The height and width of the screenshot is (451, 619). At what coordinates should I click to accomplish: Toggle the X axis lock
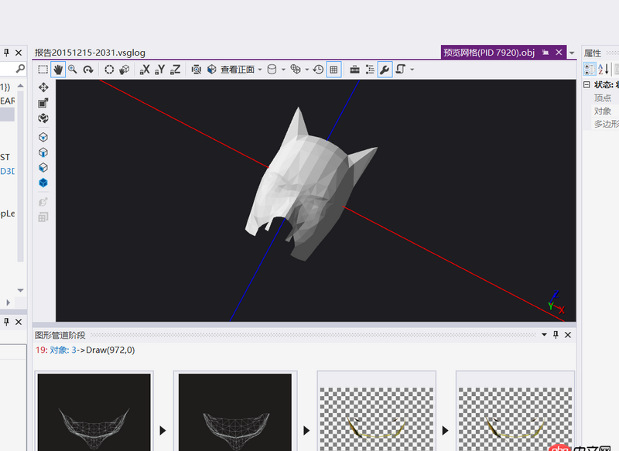145,70
